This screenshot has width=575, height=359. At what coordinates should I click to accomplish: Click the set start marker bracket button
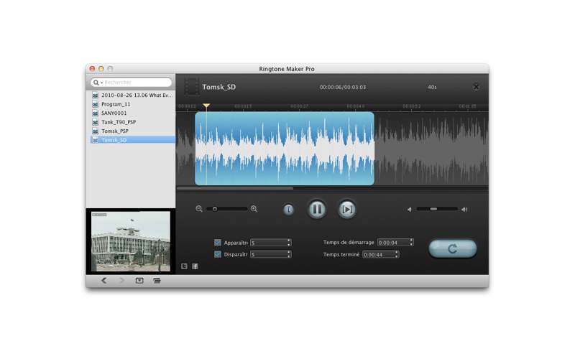pyautogui.click(x=289, y=209)
